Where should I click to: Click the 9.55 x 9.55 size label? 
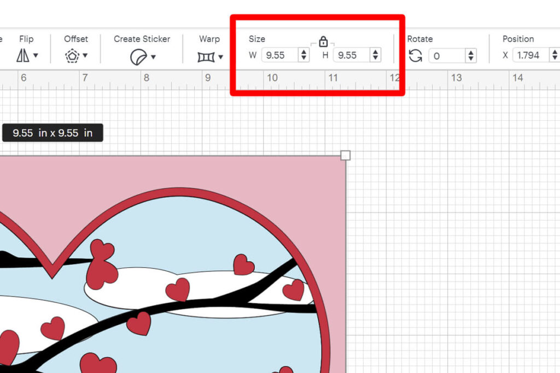[x=52, y=133]
